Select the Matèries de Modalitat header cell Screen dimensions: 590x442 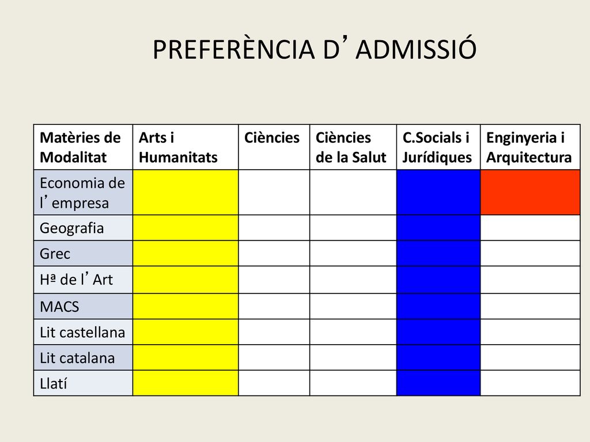(x=83, y=147)
